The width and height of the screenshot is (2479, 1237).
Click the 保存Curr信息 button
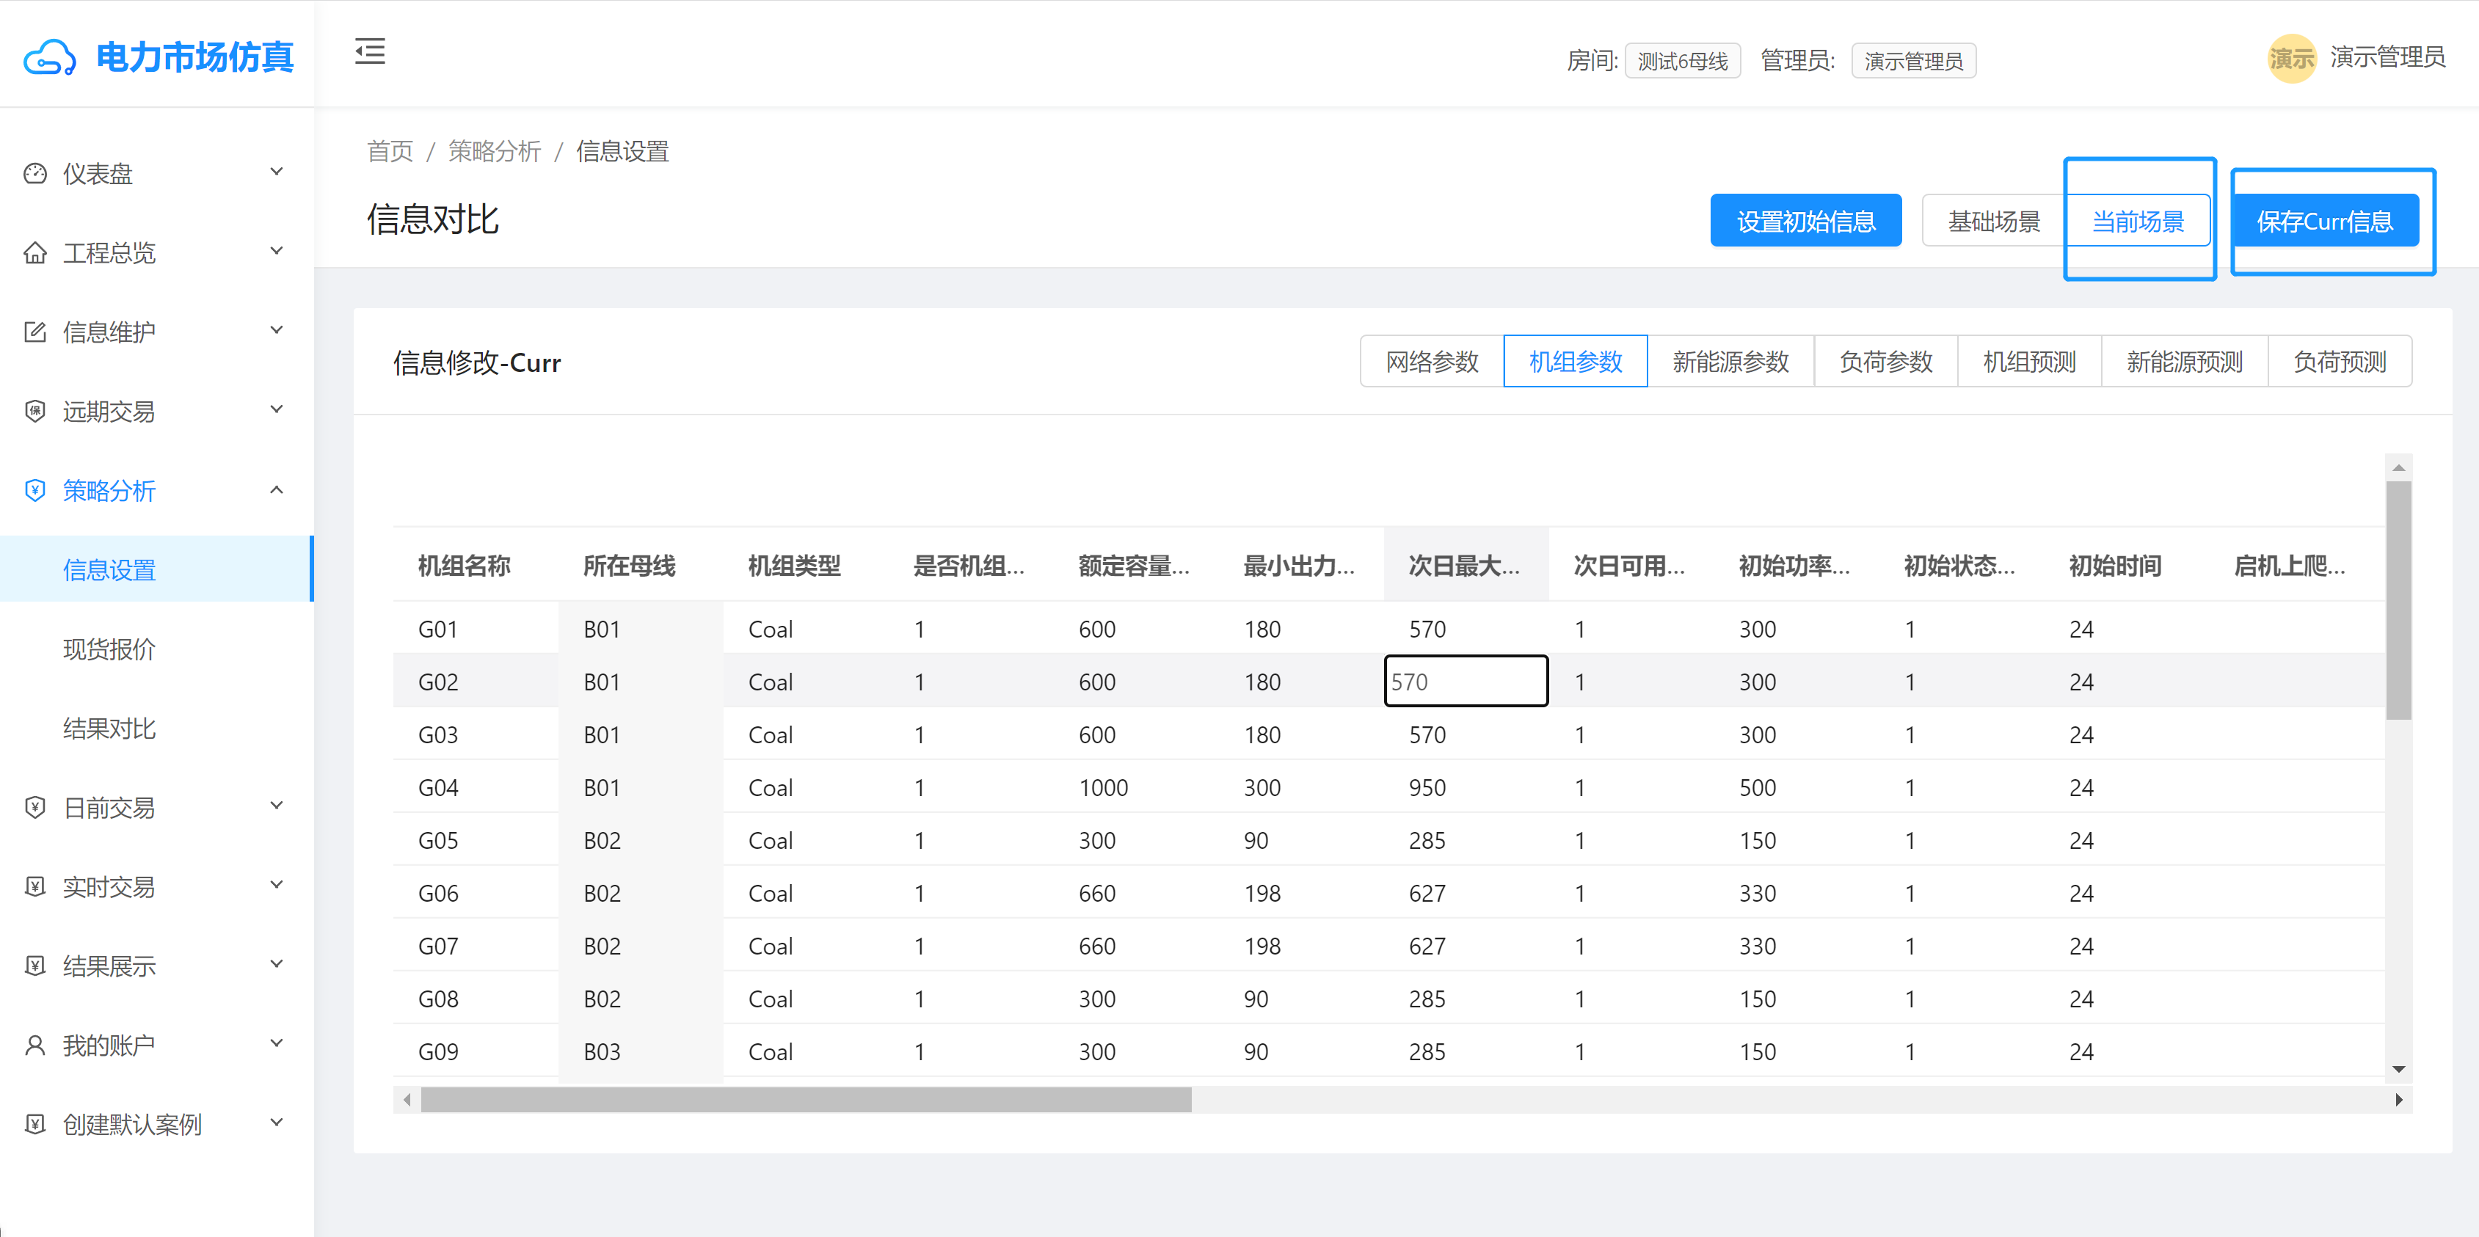pos(2325,222)
